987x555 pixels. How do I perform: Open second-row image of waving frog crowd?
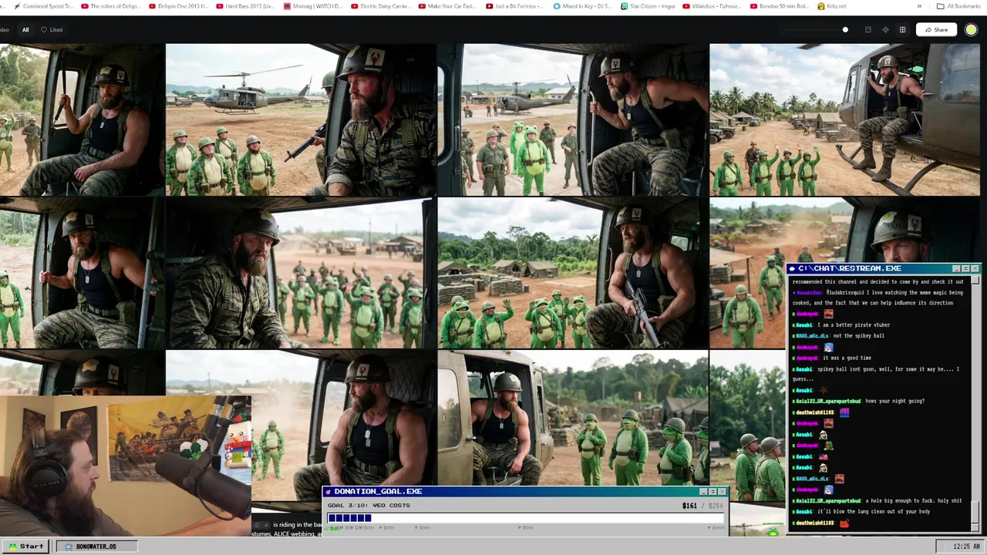[301, 273]
